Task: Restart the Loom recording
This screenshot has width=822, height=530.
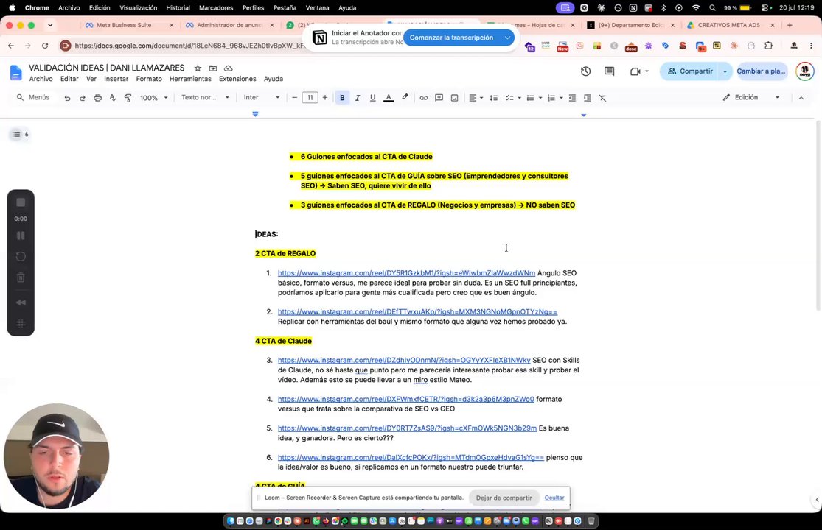Action: (x=21, y=257)
